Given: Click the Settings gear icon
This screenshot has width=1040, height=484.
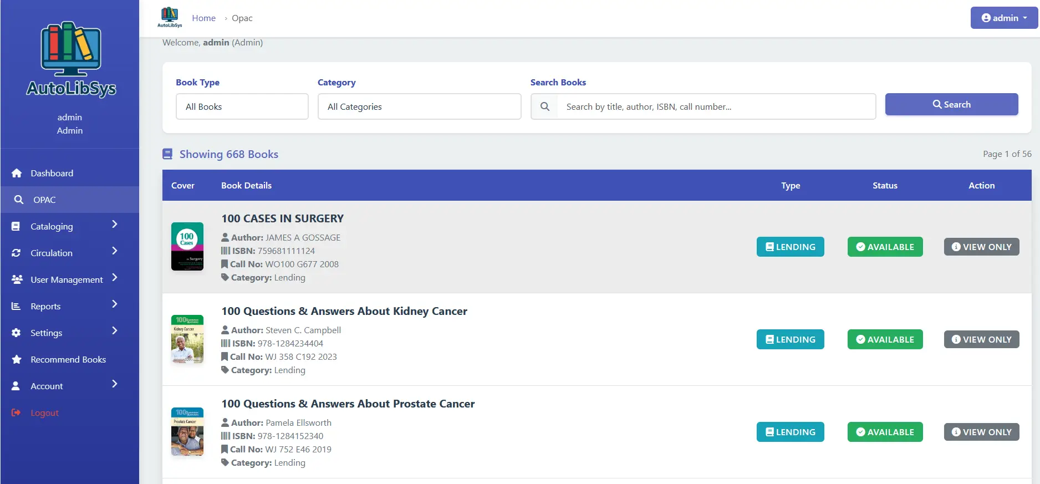Looking at the screenshot, I should point(17,333).
